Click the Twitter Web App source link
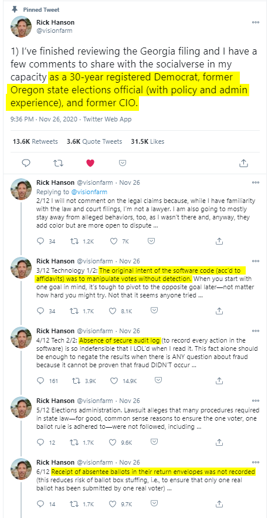The height and width of the screenshot is (518, 268). 108,119
